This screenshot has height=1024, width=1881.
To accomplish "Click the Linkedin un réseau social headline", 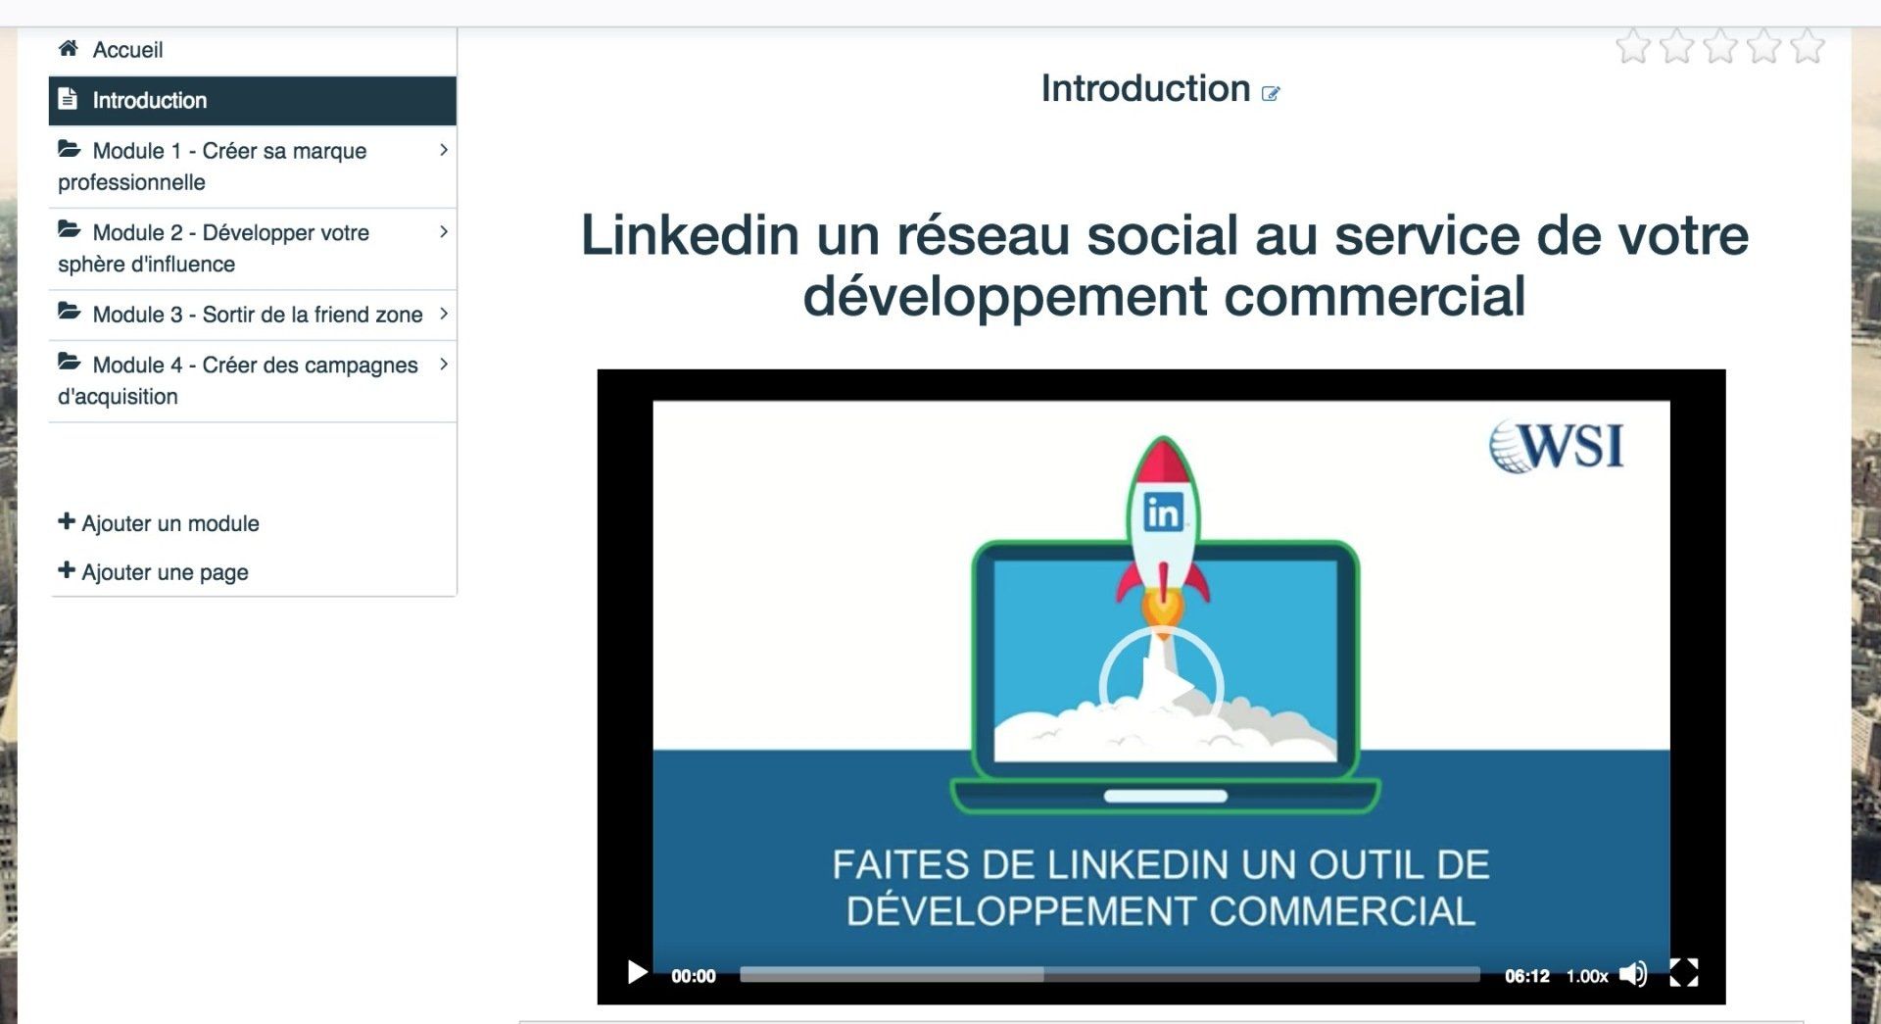I will tap(1164, 265).
